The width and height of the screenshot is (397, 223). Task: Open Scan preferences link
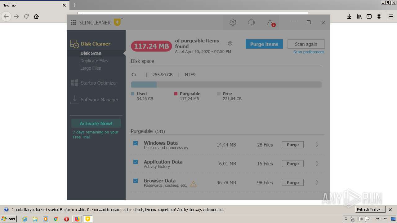tap(309, 52)
